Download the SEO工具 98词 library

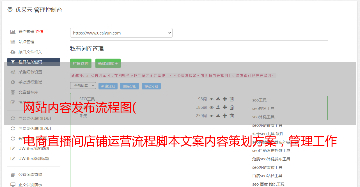[218, 99]
